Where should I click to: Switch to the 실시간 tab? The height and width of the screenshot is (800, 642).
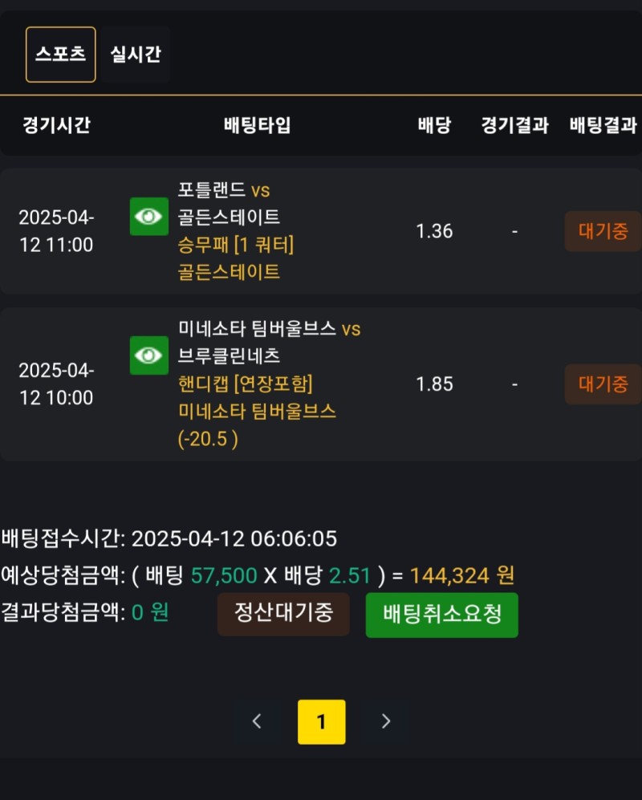(136, 55)
